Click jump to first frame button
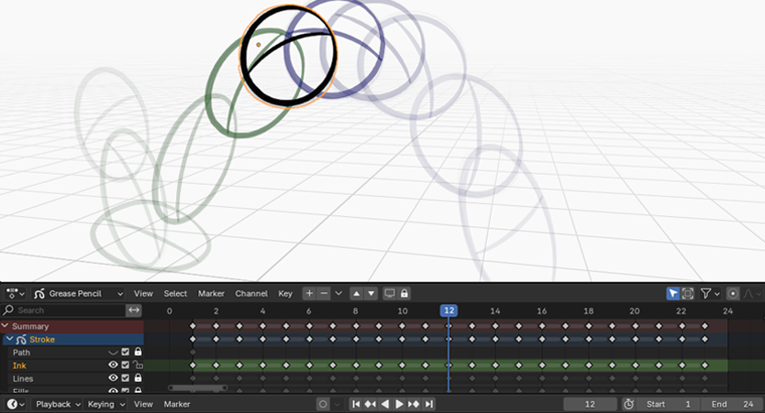The height and width of the screenshot is (413, 765). pos(356,404)
